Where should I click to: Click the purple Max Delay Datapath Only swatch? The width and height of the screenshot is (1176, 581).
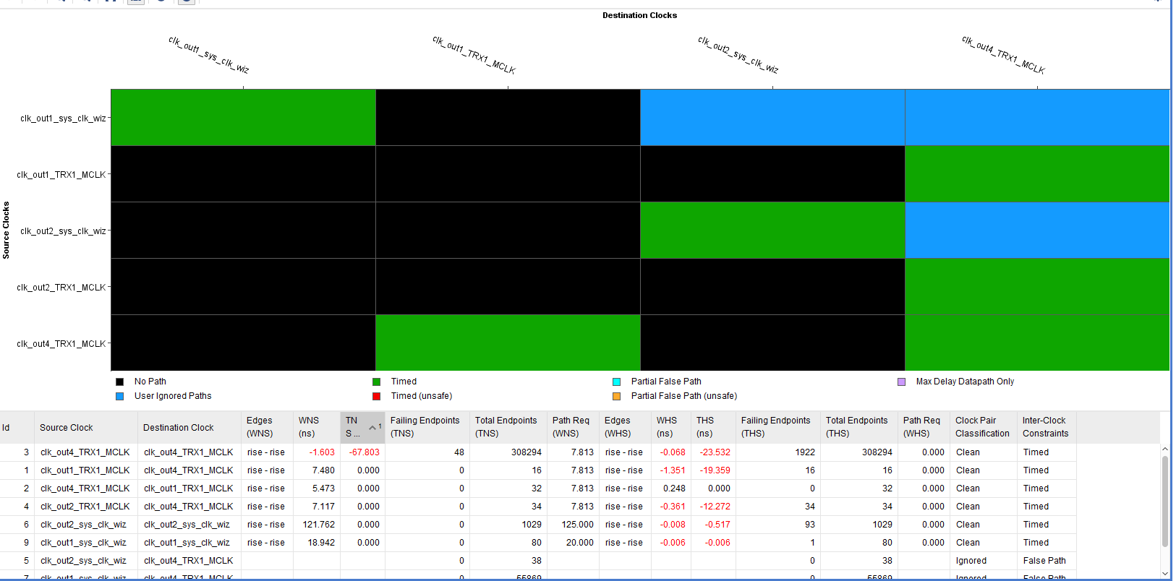tap(901, 382)
